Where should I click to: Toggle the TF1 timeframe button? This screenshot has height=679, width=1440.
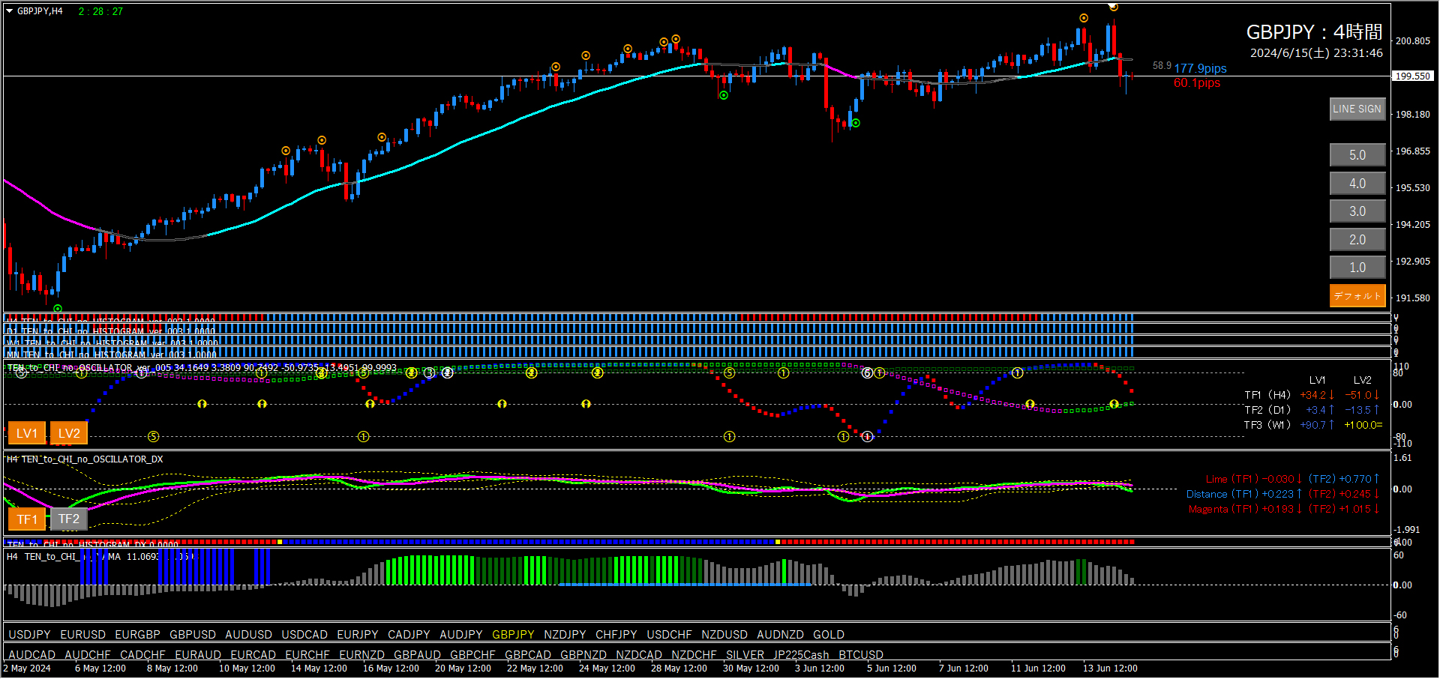27,519
